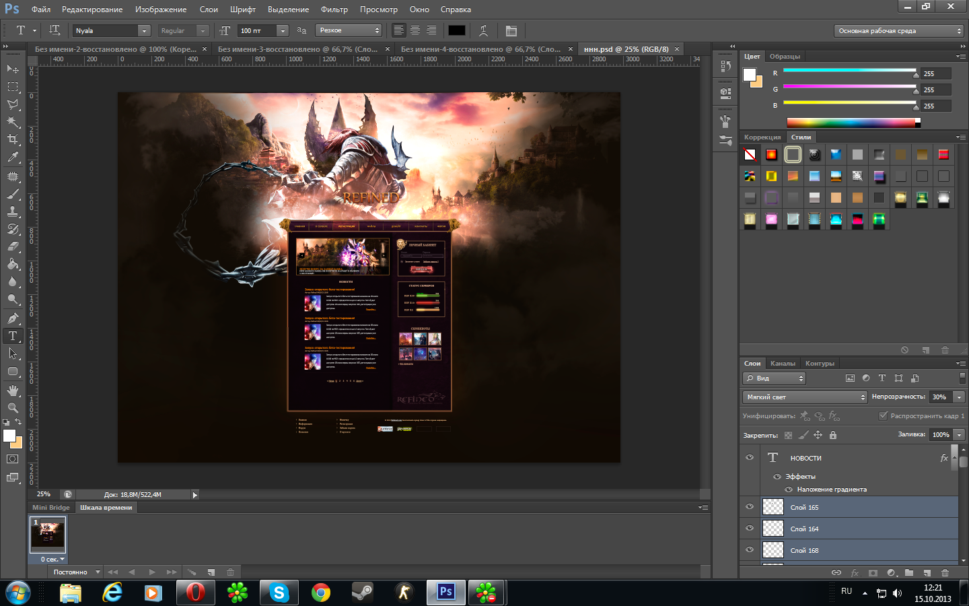969x606 pixels.
Task: Filter layers by type layers
Action: [x=882, y=378]
